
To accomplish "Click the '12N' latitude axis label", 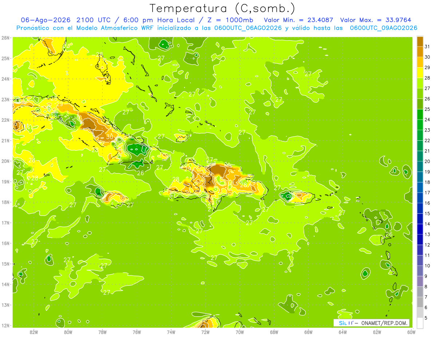I will coord(5,325).
